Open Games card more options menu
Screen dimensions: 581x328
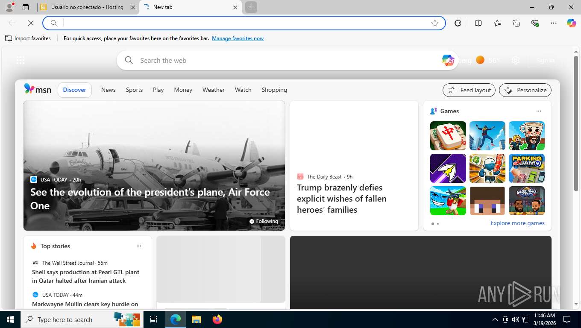(x=538, y=111)
